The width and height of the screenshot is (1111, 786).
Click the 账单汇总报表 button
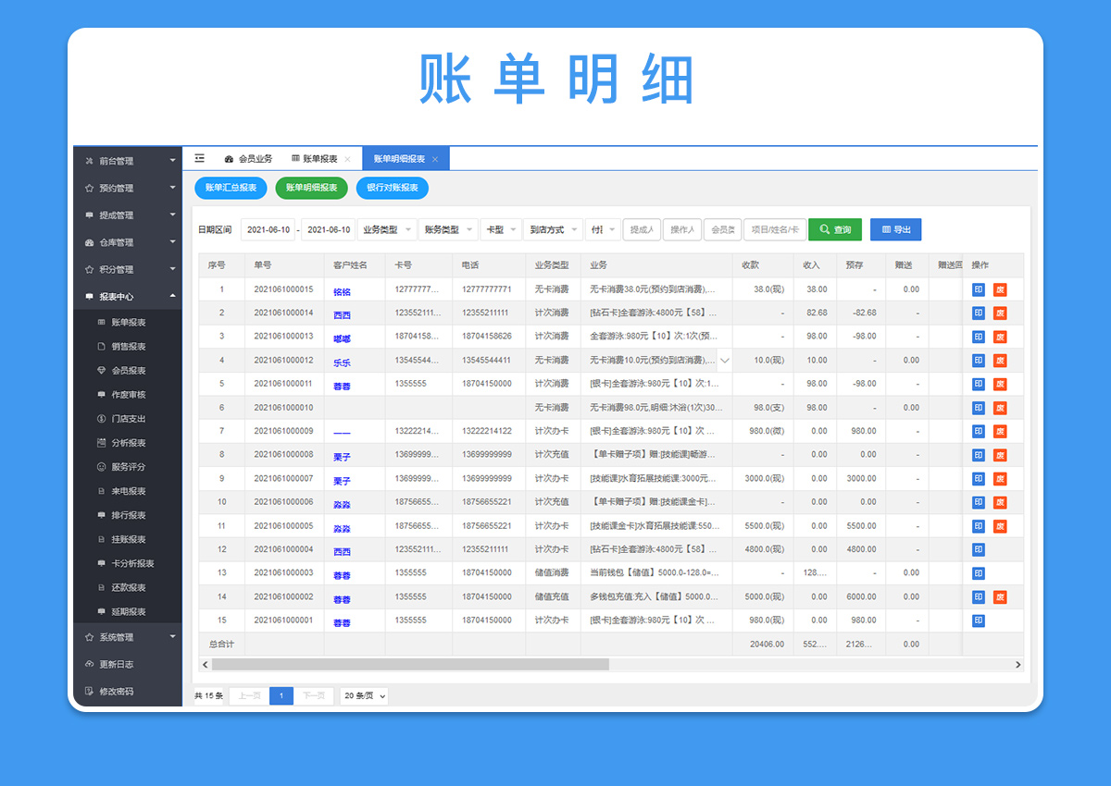[x=231, y=188]
